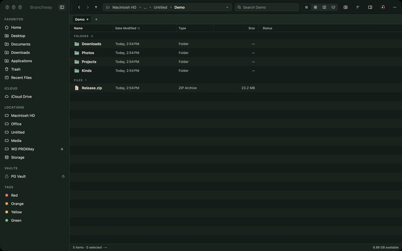
Task: Open Home in the sidebar
Action: pos(35,27)
